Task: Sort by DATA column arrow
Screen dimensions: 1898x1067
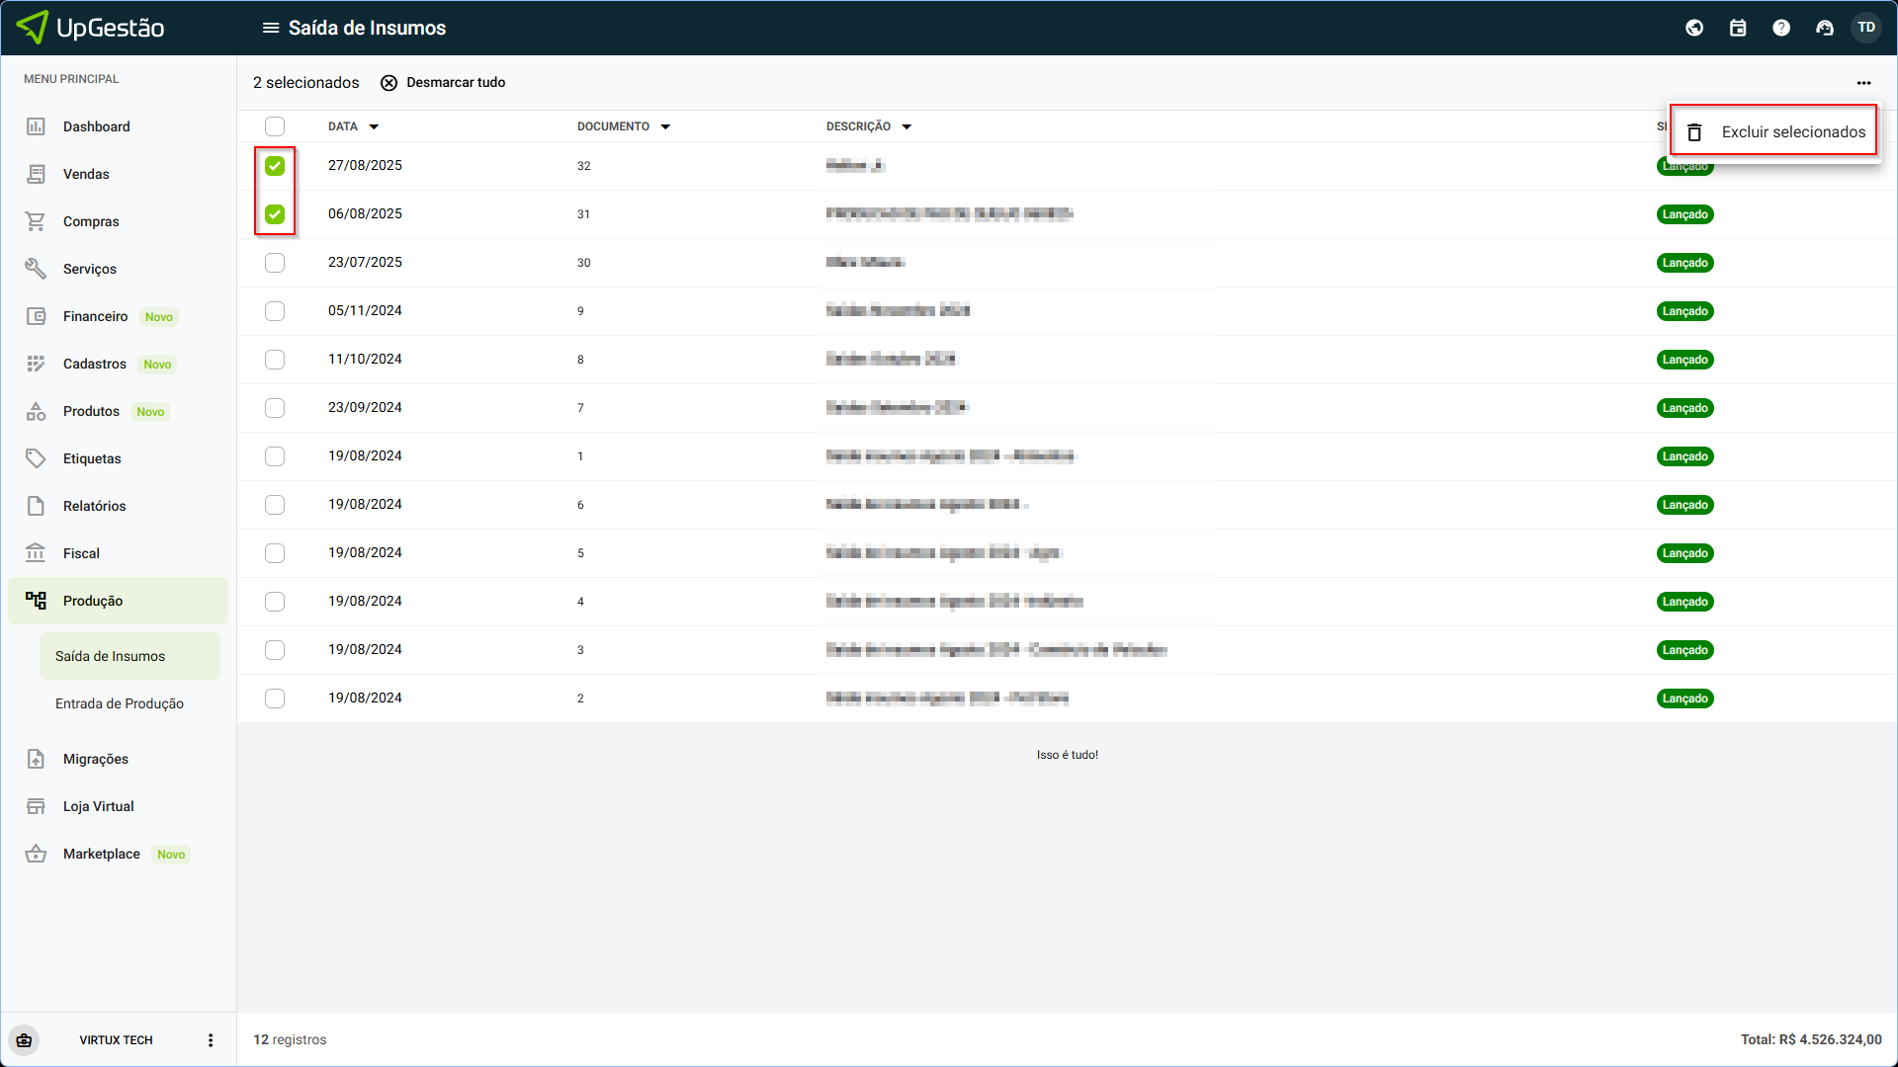Action: pyautogui.click(x=374, y=126)
